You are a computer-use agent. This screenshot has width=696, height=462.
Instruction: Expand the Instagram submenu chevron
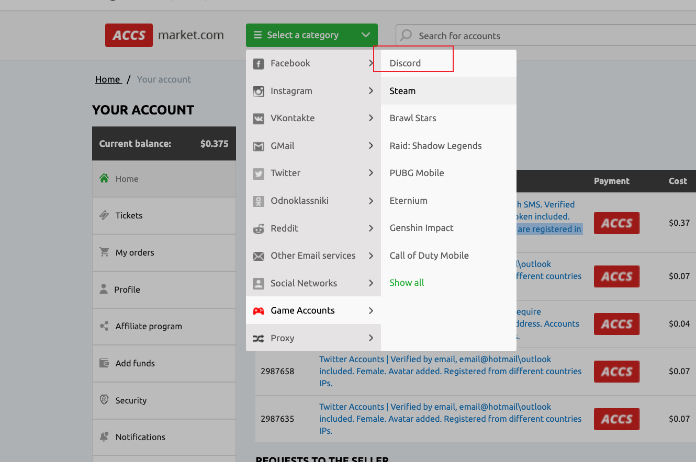(371, 91)
